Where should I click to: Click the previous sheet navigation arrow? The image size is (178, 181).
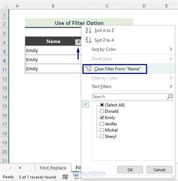click(x=10, y=168)
